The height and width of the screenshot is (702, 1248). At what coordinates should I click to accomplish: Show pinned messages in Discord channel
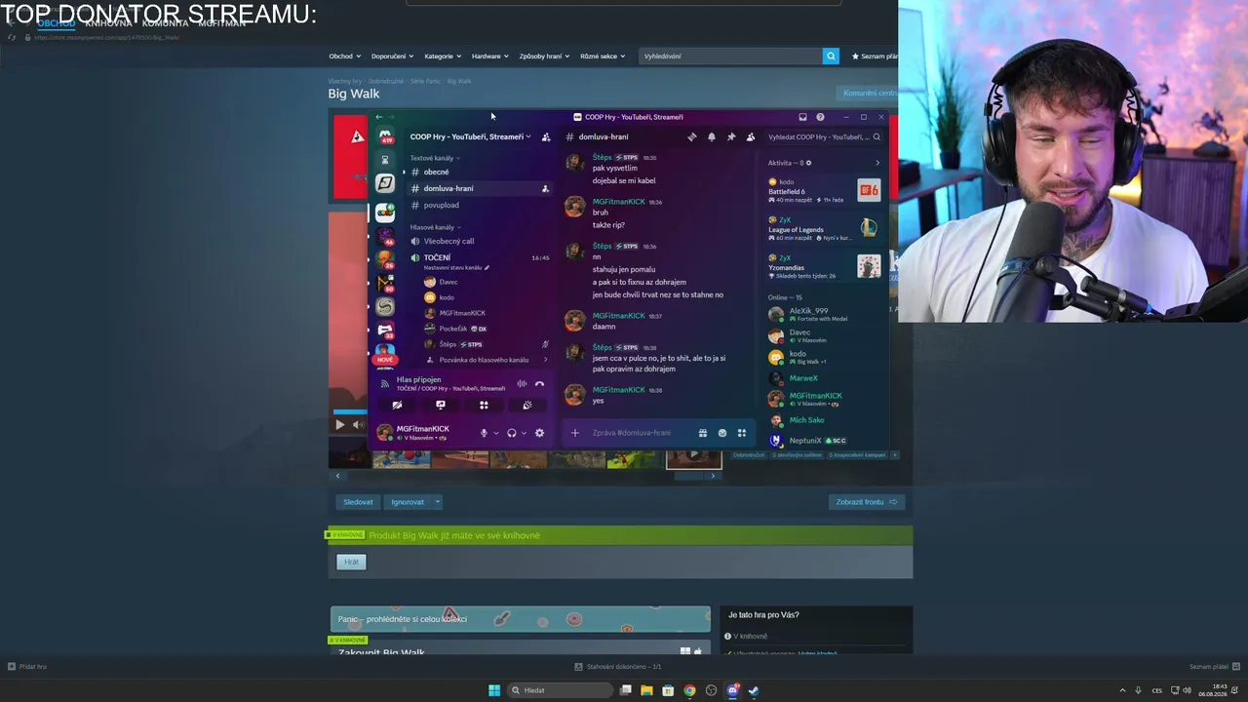(730, 136)
